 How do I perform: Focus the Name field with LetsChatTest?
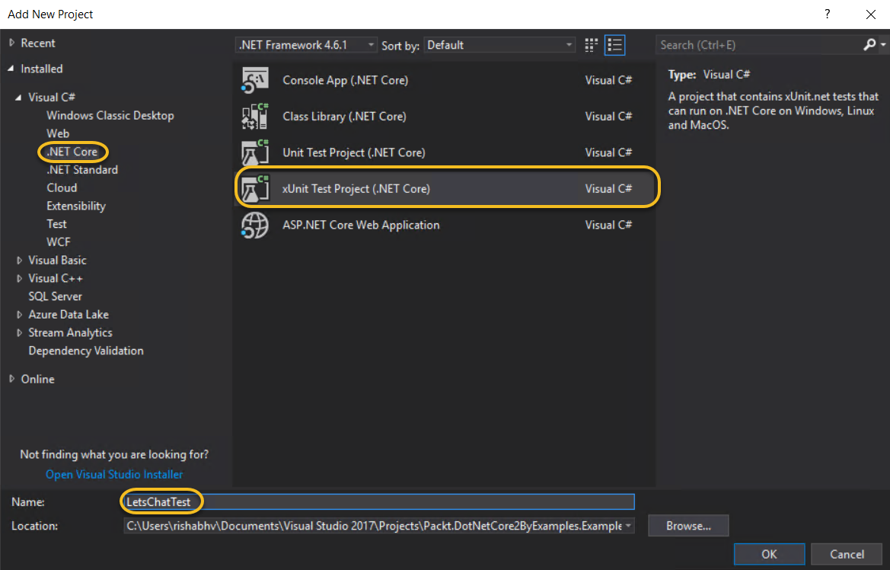(x=378, y=502)
